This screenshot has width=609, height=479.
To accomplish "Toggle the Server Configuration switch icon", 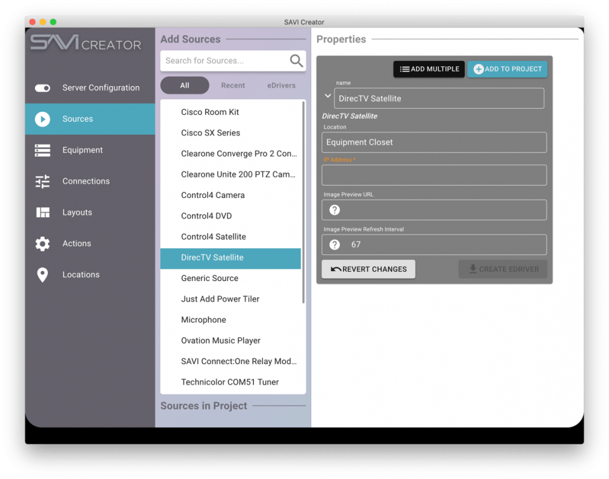I will (42, 87).
